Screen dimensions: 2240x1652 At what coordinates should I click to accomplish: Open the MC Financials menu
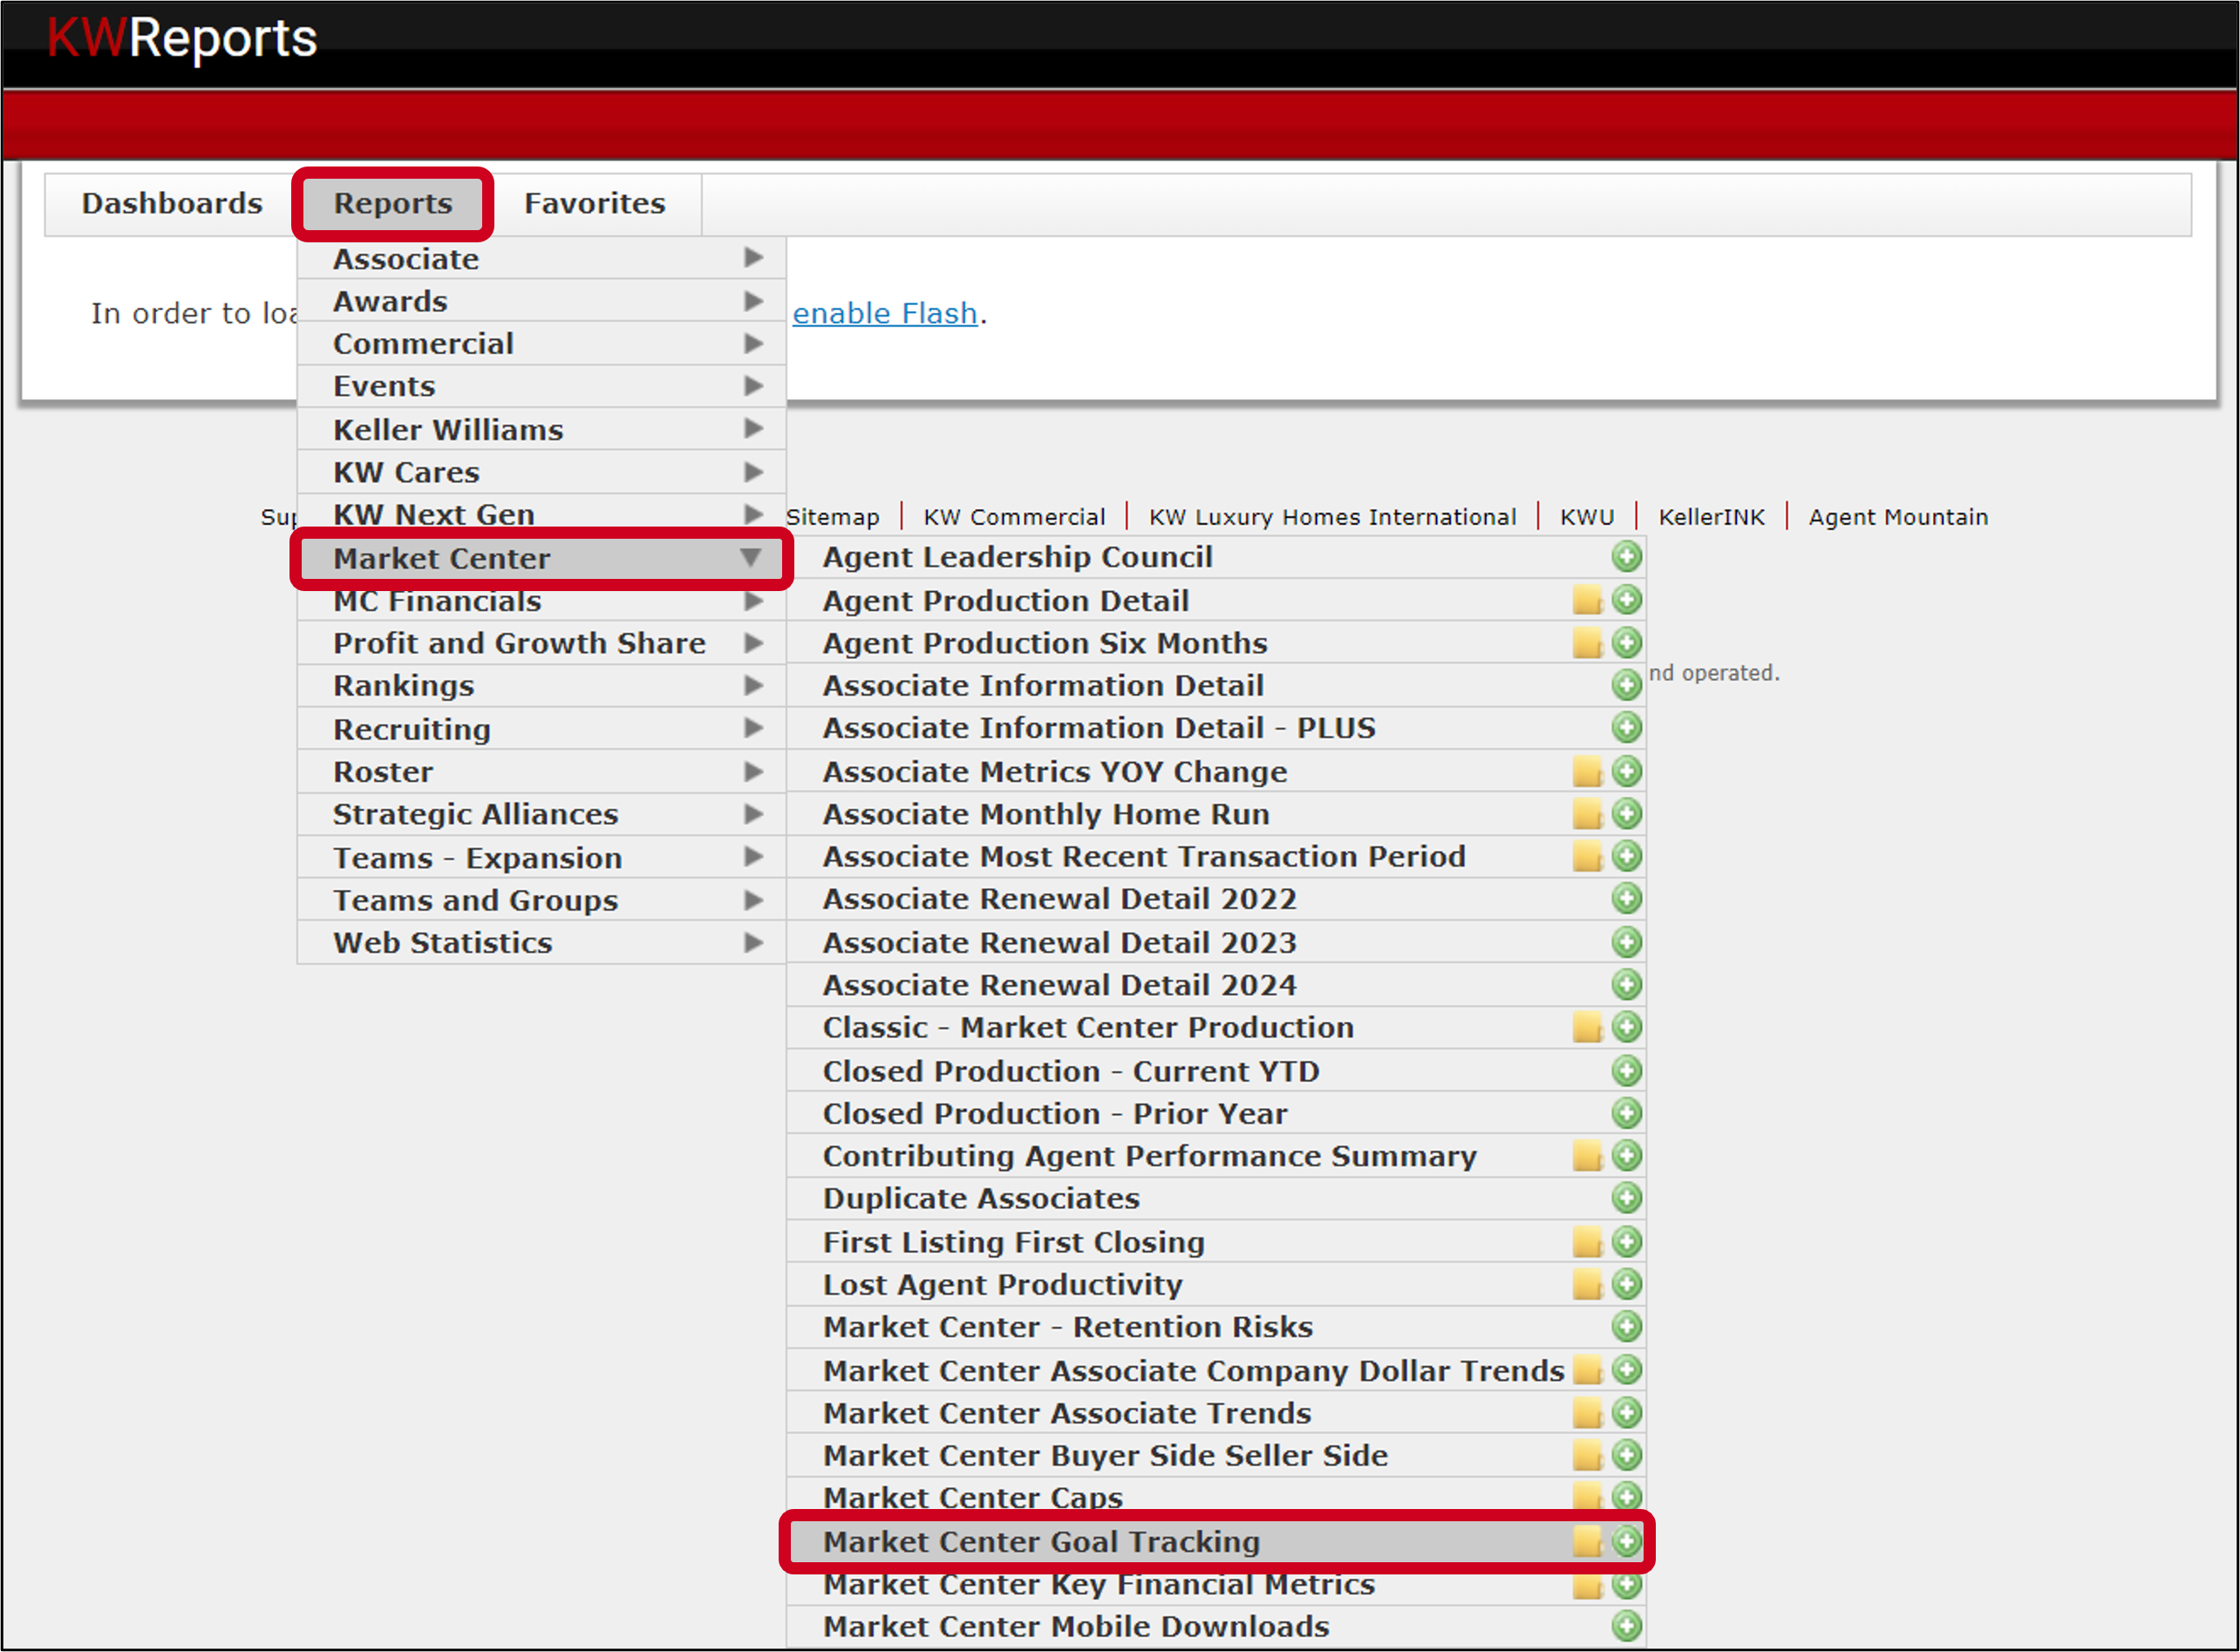[x=541, y=601]
